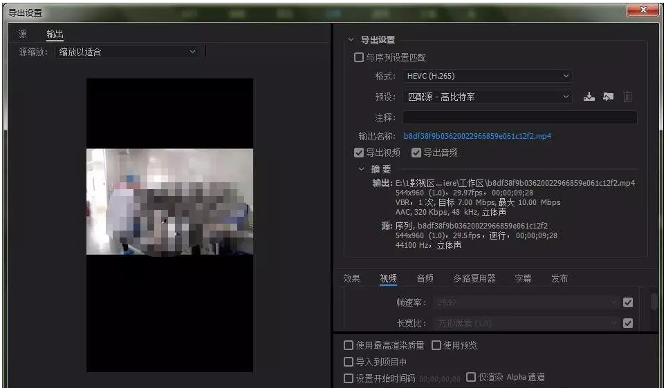This screenshot has width=666, height=388.
Task: Open the 多路复用器 tab
Action: (x=474, y=279)
